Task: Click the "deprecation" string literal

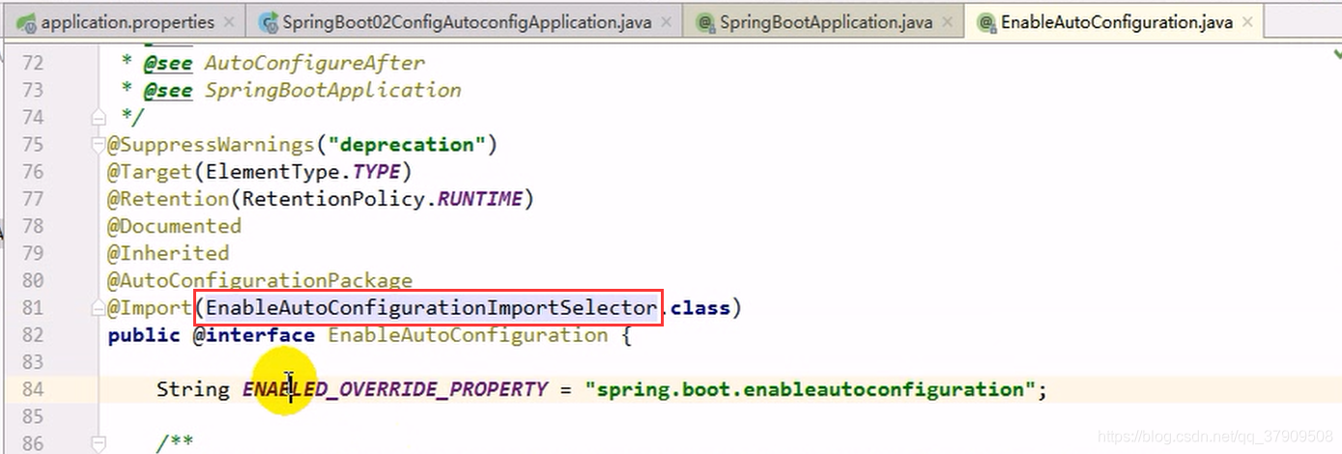Action: tap(406, 145)
